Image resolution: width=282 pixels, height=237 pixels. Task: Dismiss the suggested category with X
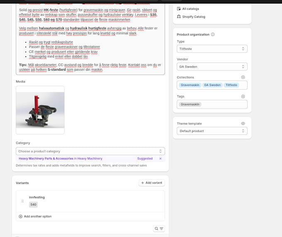tap(160, 158)
